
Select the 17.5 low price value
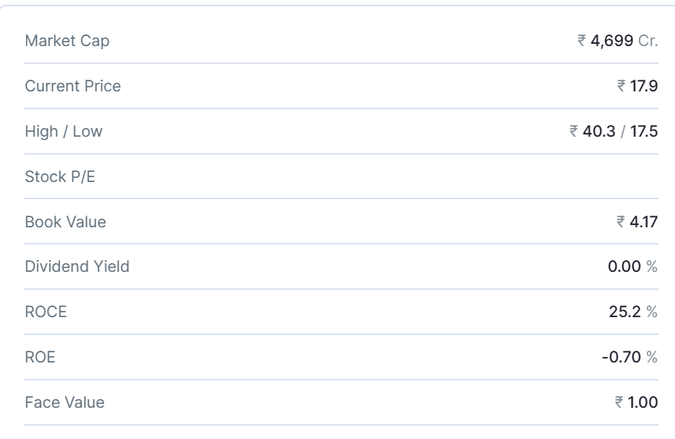[644, 131]
